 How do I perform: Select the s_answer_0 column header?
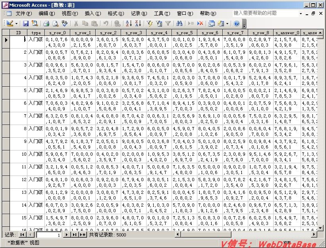click(287, 33)
